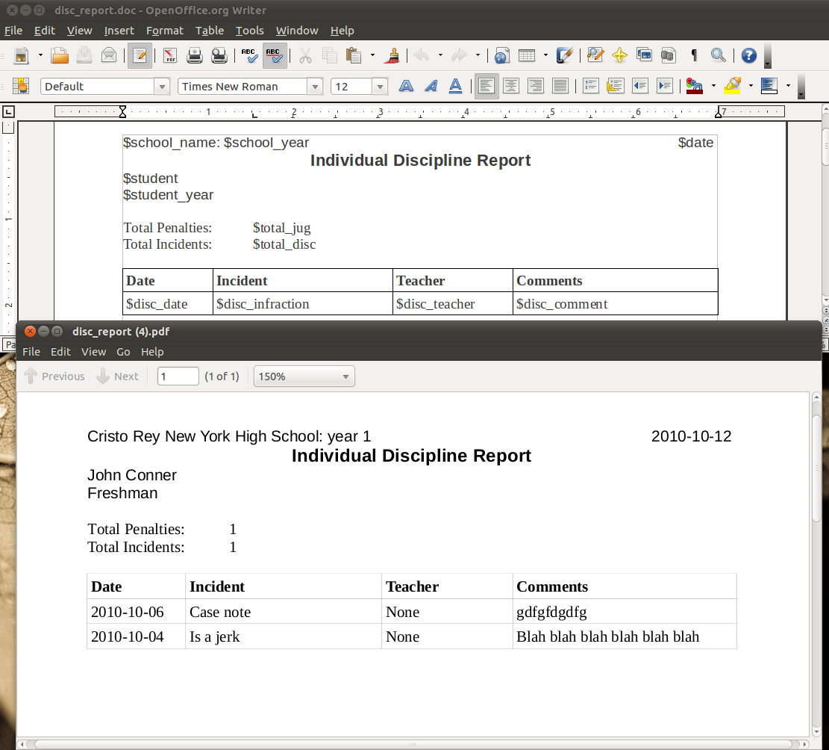Toggle AutoSpellcheck on the toolbar
Screen dimensions: 829x750
point(275,55)
